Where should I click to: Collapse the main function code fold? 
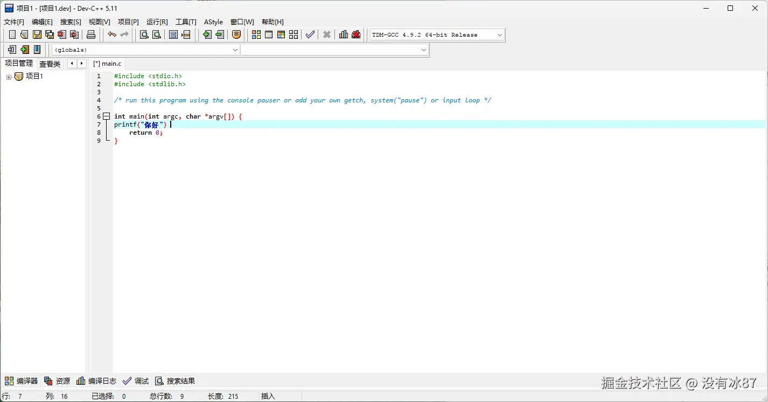click(x=107, y=116)
